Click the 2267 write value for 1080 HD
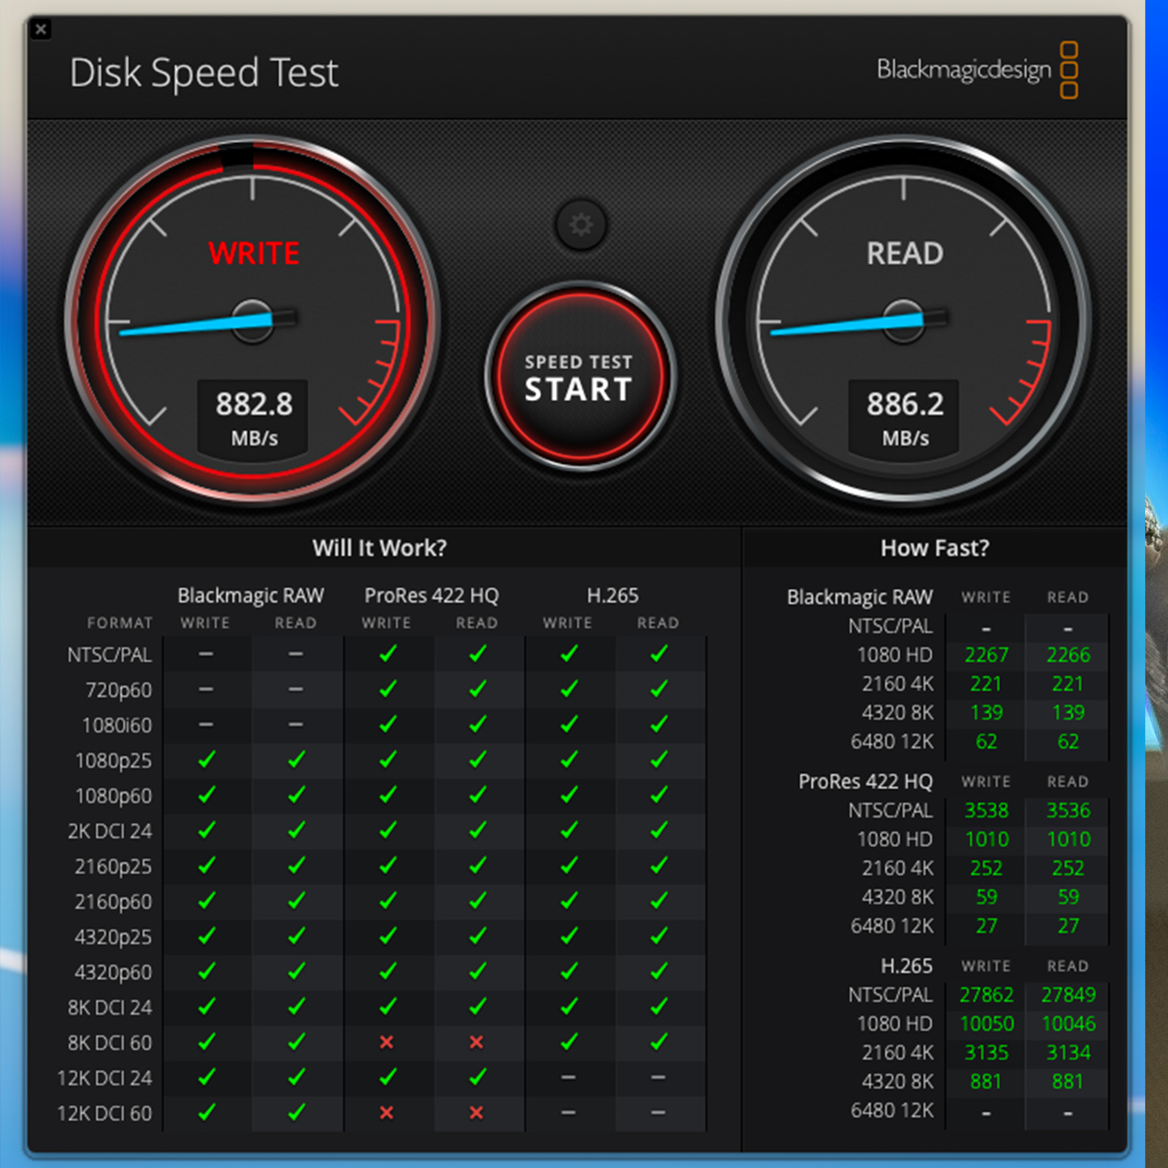Image resolution: width=1168 pixels, height=1168 pixels. tap(985, 655)
